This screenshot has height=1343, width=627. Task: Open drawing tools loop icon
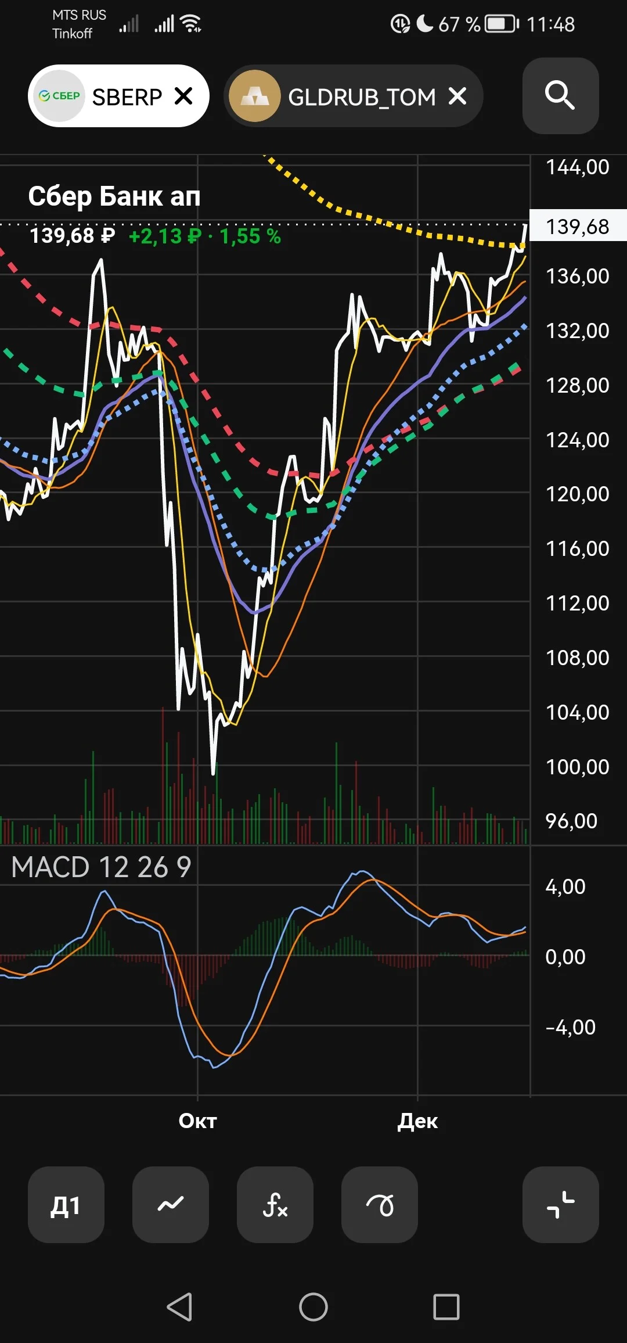tap(380, 1205)
